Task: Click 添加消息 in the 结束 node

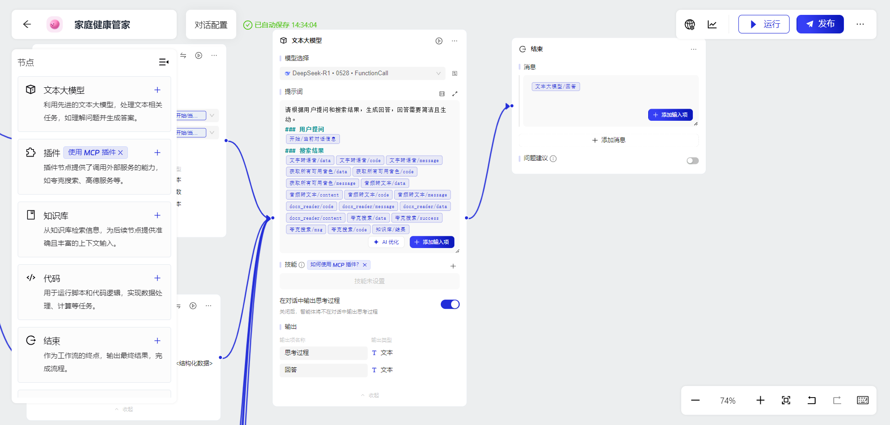Action: tap(609, 140)
